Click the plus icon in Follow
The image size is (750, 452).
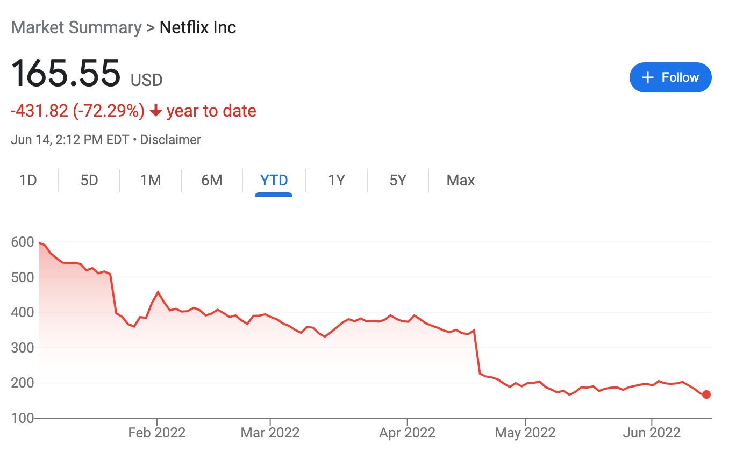click(x=648, y=78)
